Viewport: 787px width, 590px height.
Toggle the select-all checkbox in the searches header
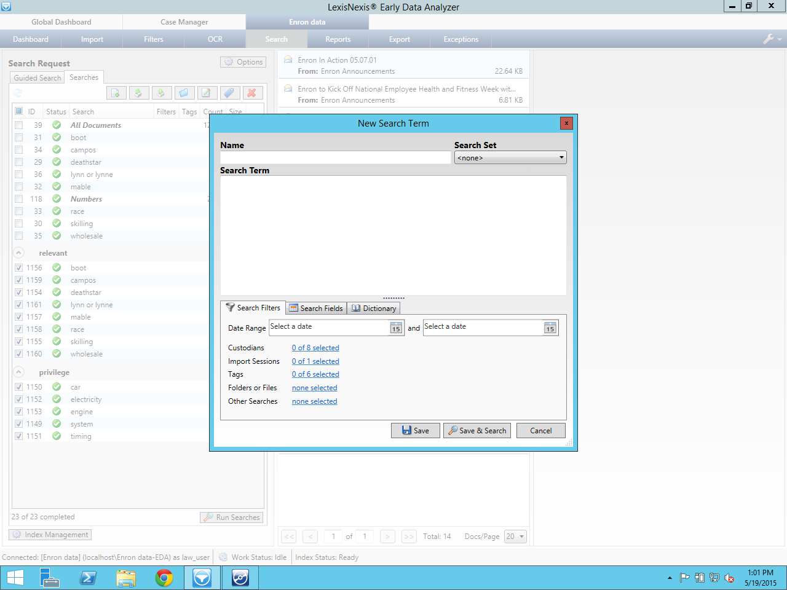19,111
